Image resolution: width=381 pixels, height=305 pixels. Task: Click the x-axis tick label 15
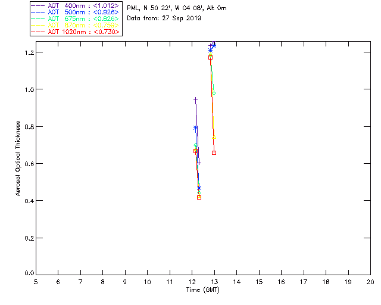(x=259, y=282)
